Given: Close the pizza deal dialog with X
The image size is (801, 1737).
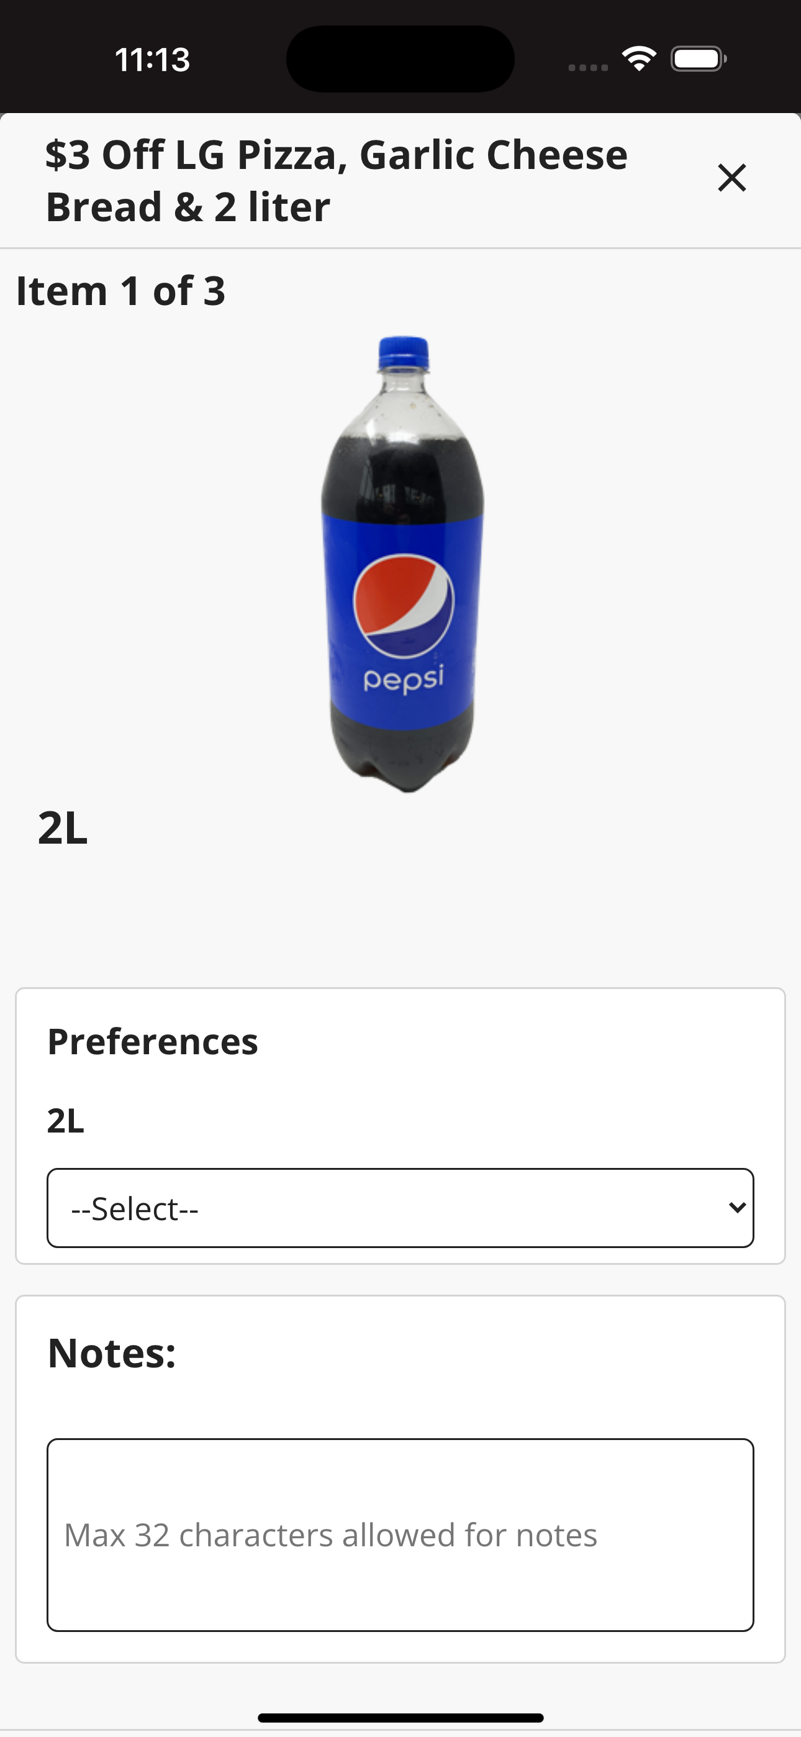Looking at the screenshot, I should click(731, 178).
